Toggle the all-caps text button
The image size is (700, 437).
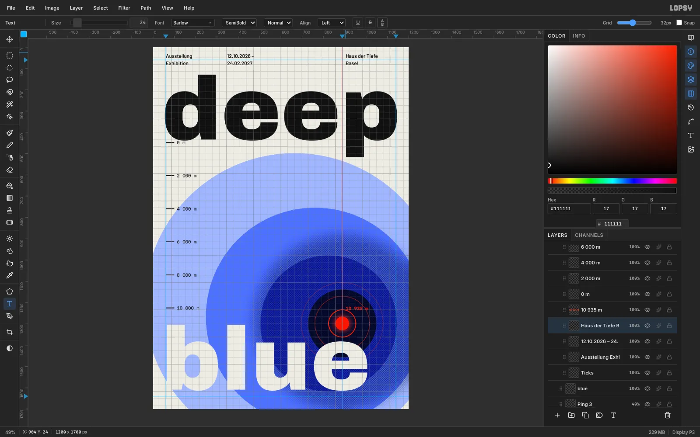382,23
